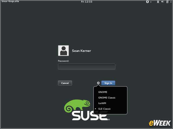Click the linux-6sqo.site hostname text

[x=10, y=1]
